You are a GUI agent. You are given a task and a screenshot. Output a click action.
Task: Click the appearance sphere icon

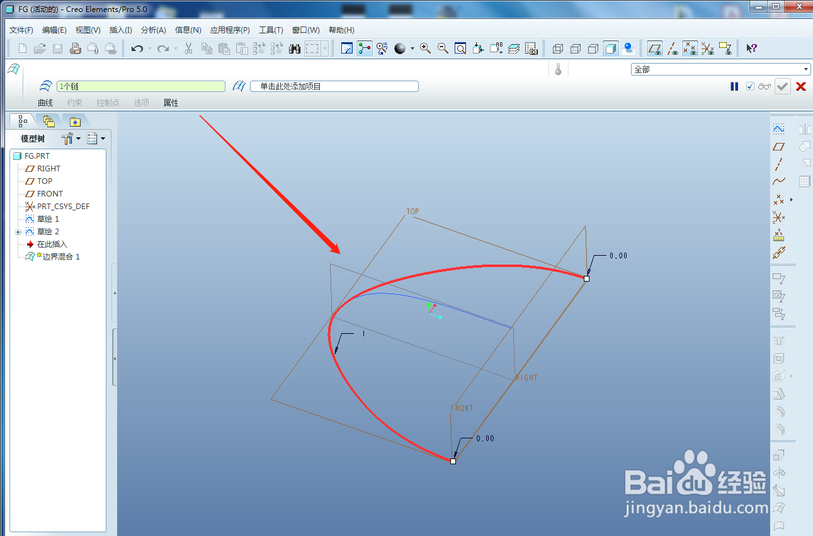click(x=400, y=48)
